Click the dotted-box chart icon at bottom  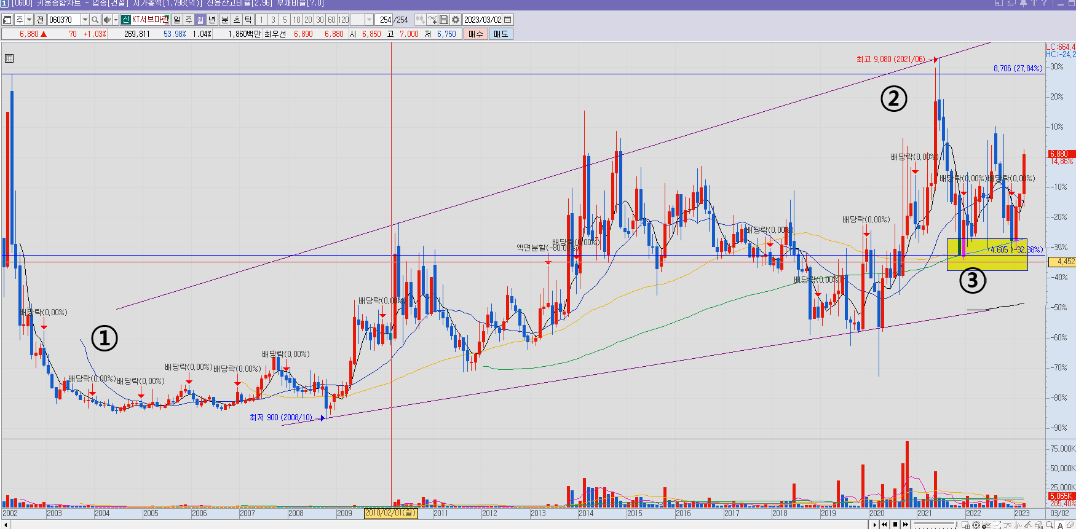[x=997, y=525]
